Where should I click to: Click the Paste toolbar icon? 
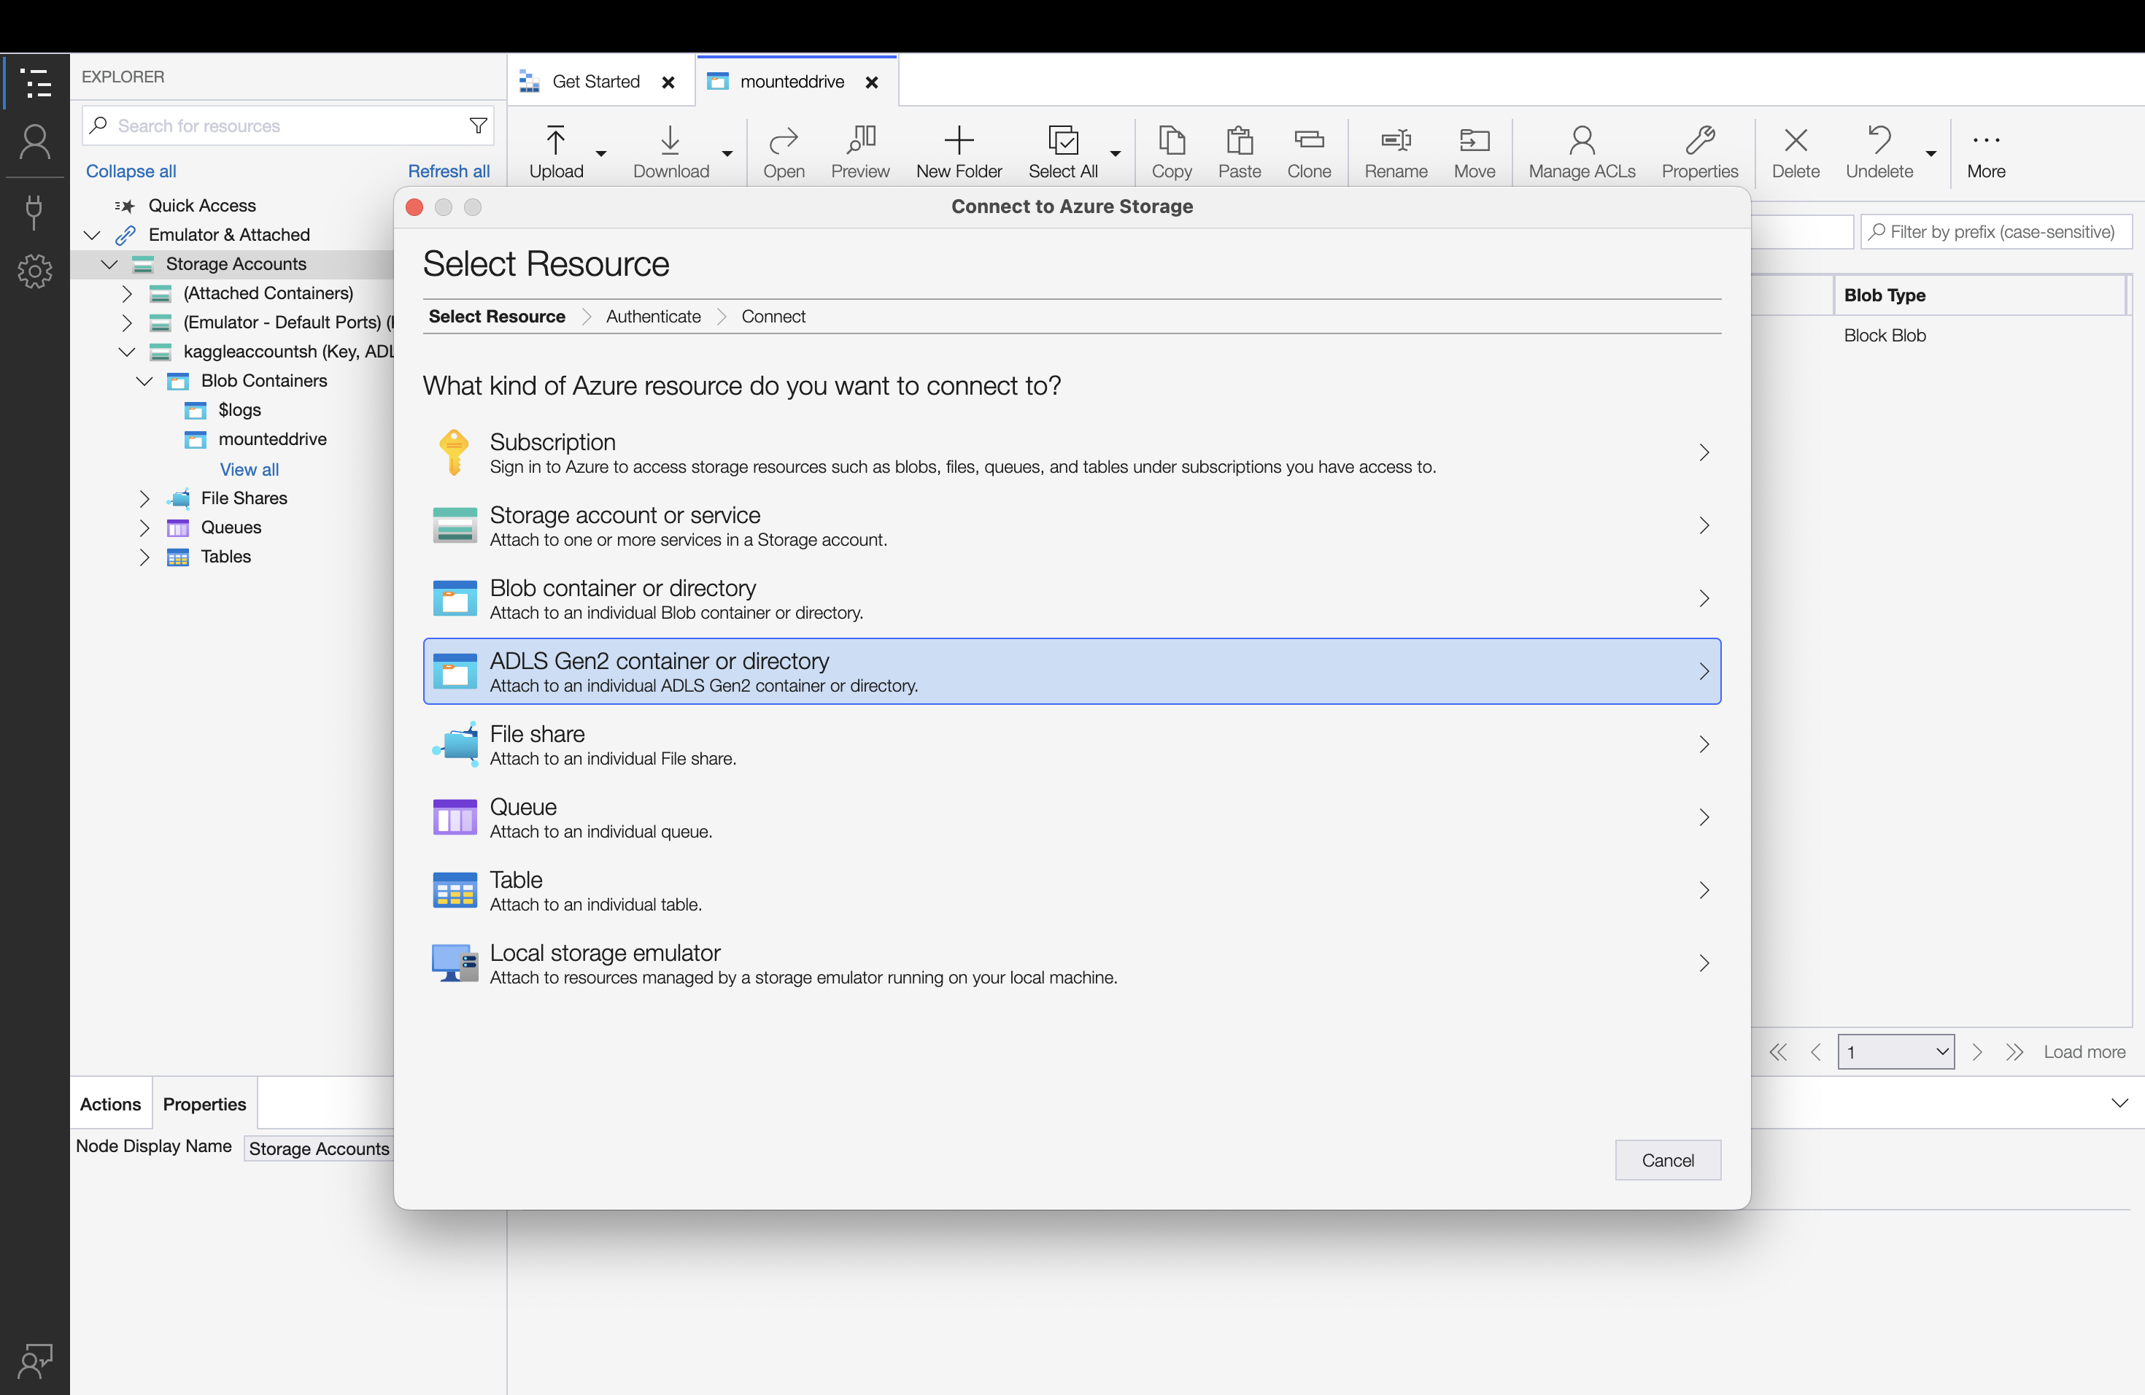tap(1240, 152)
